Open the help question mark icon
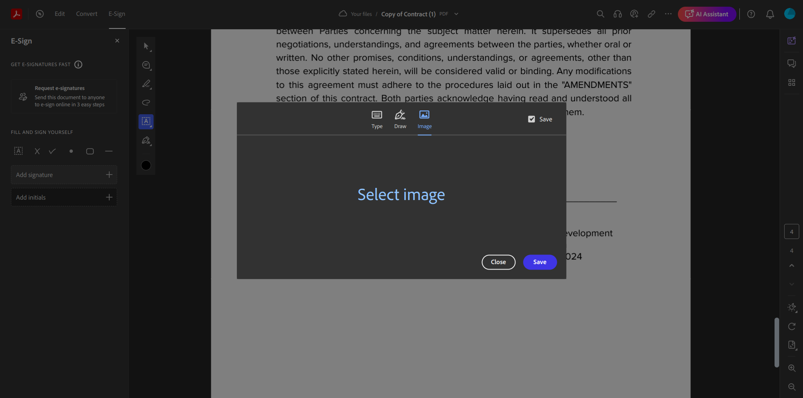Image resolution: width=803 pixels, height=398 pixels. 751,14
